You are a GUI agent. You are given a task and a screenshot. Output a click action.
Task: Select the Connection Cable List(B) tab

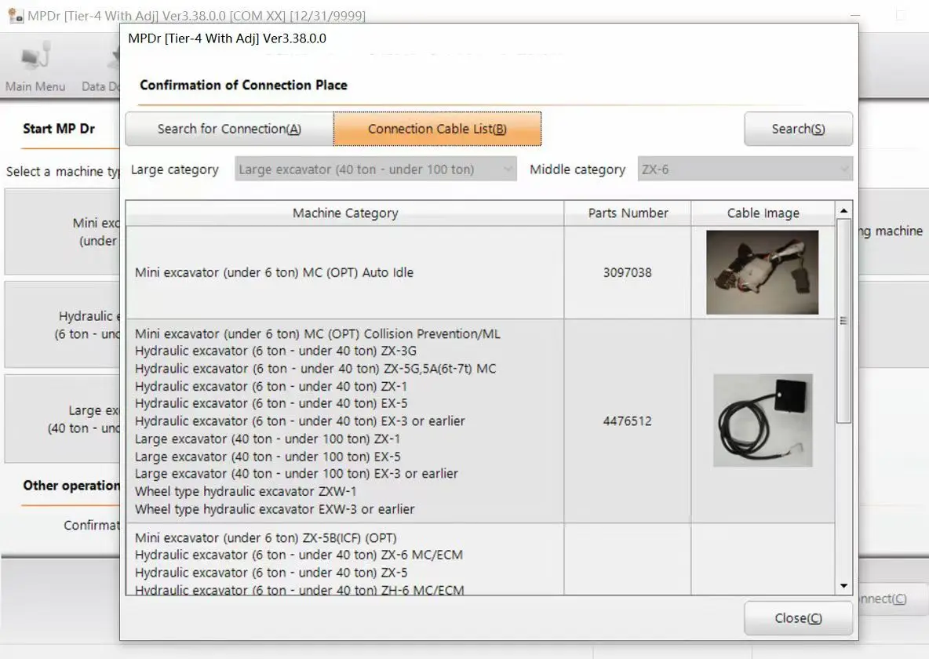(x=437, y=129)
